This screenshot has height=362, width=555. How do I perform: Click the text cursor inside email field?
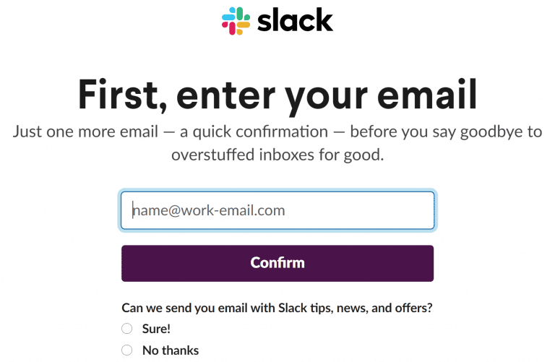133,210
